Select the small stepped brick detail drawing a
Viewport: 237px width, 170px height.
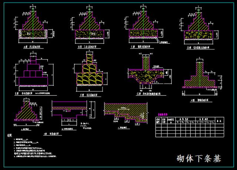[28, 112]
